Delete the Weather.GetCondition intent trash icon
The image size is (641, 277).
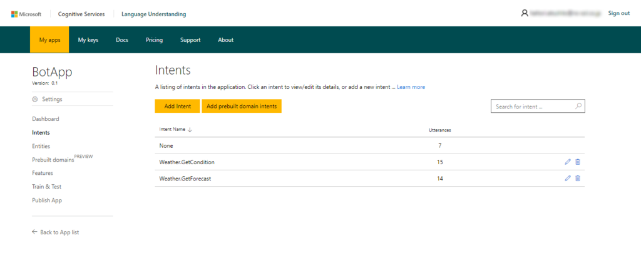pyautogui.click(x=578, y=162)
